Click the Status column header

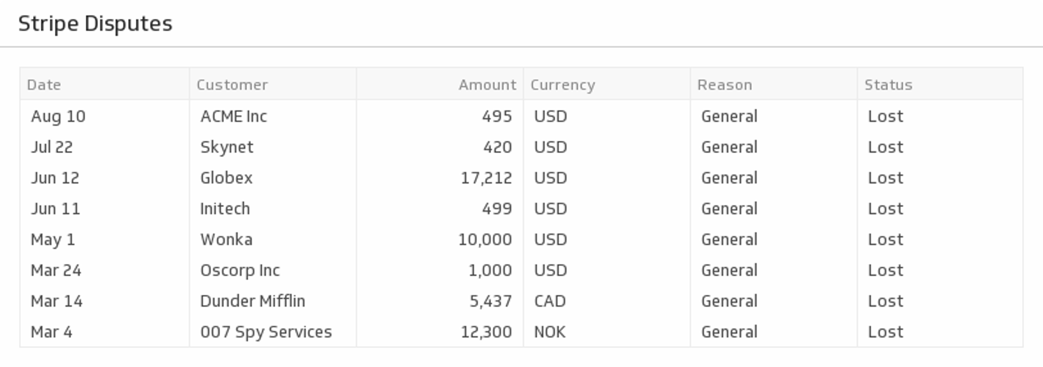[888, 85]
